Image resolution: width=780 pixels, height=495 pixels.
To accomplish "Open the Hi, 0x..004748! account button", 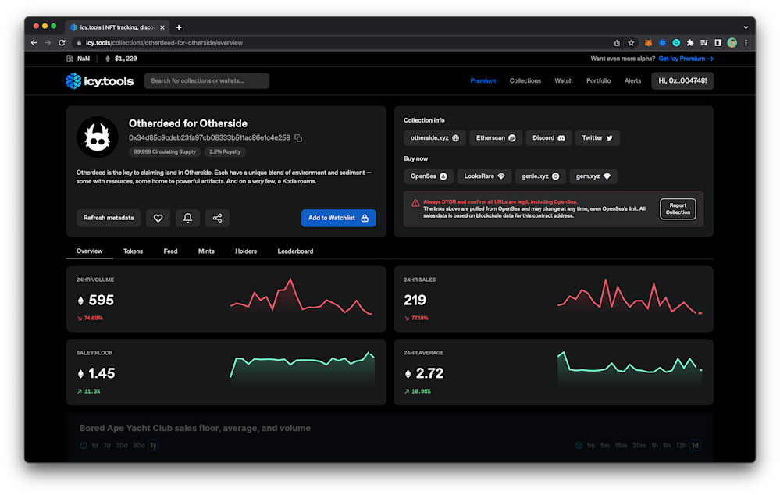I will pyautogui.click(x=682, y=80).
